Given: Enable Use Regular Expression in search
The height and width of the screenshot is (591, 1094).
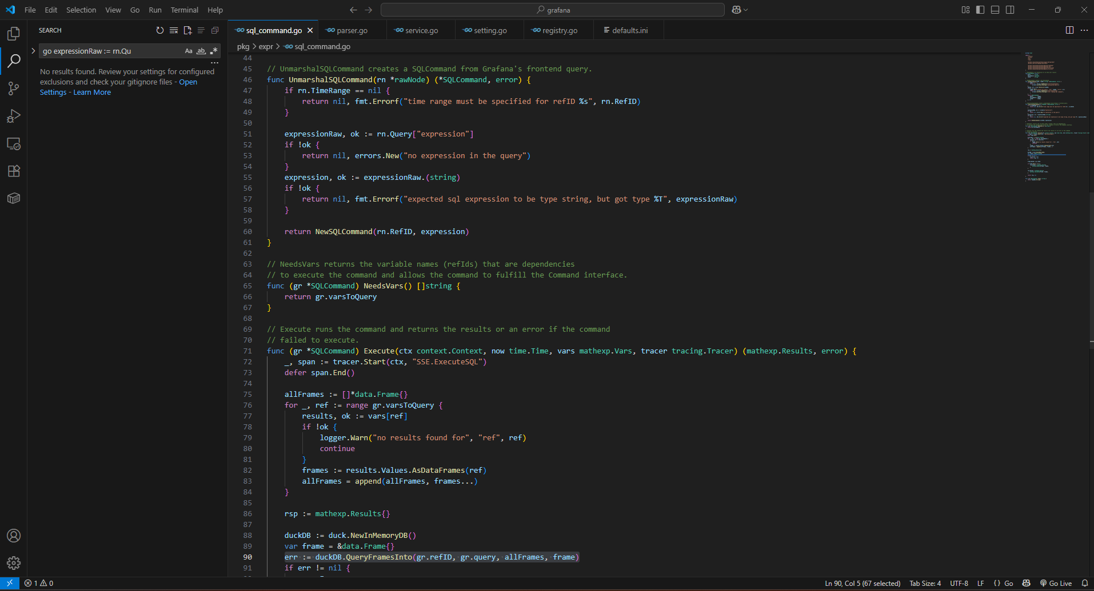Looking at the screenshot, I should pos(214,51).
